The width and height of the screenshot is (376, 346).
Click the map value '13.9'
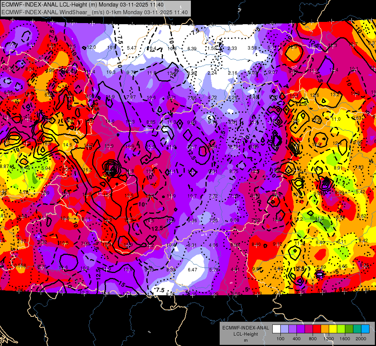coord(109,146)
